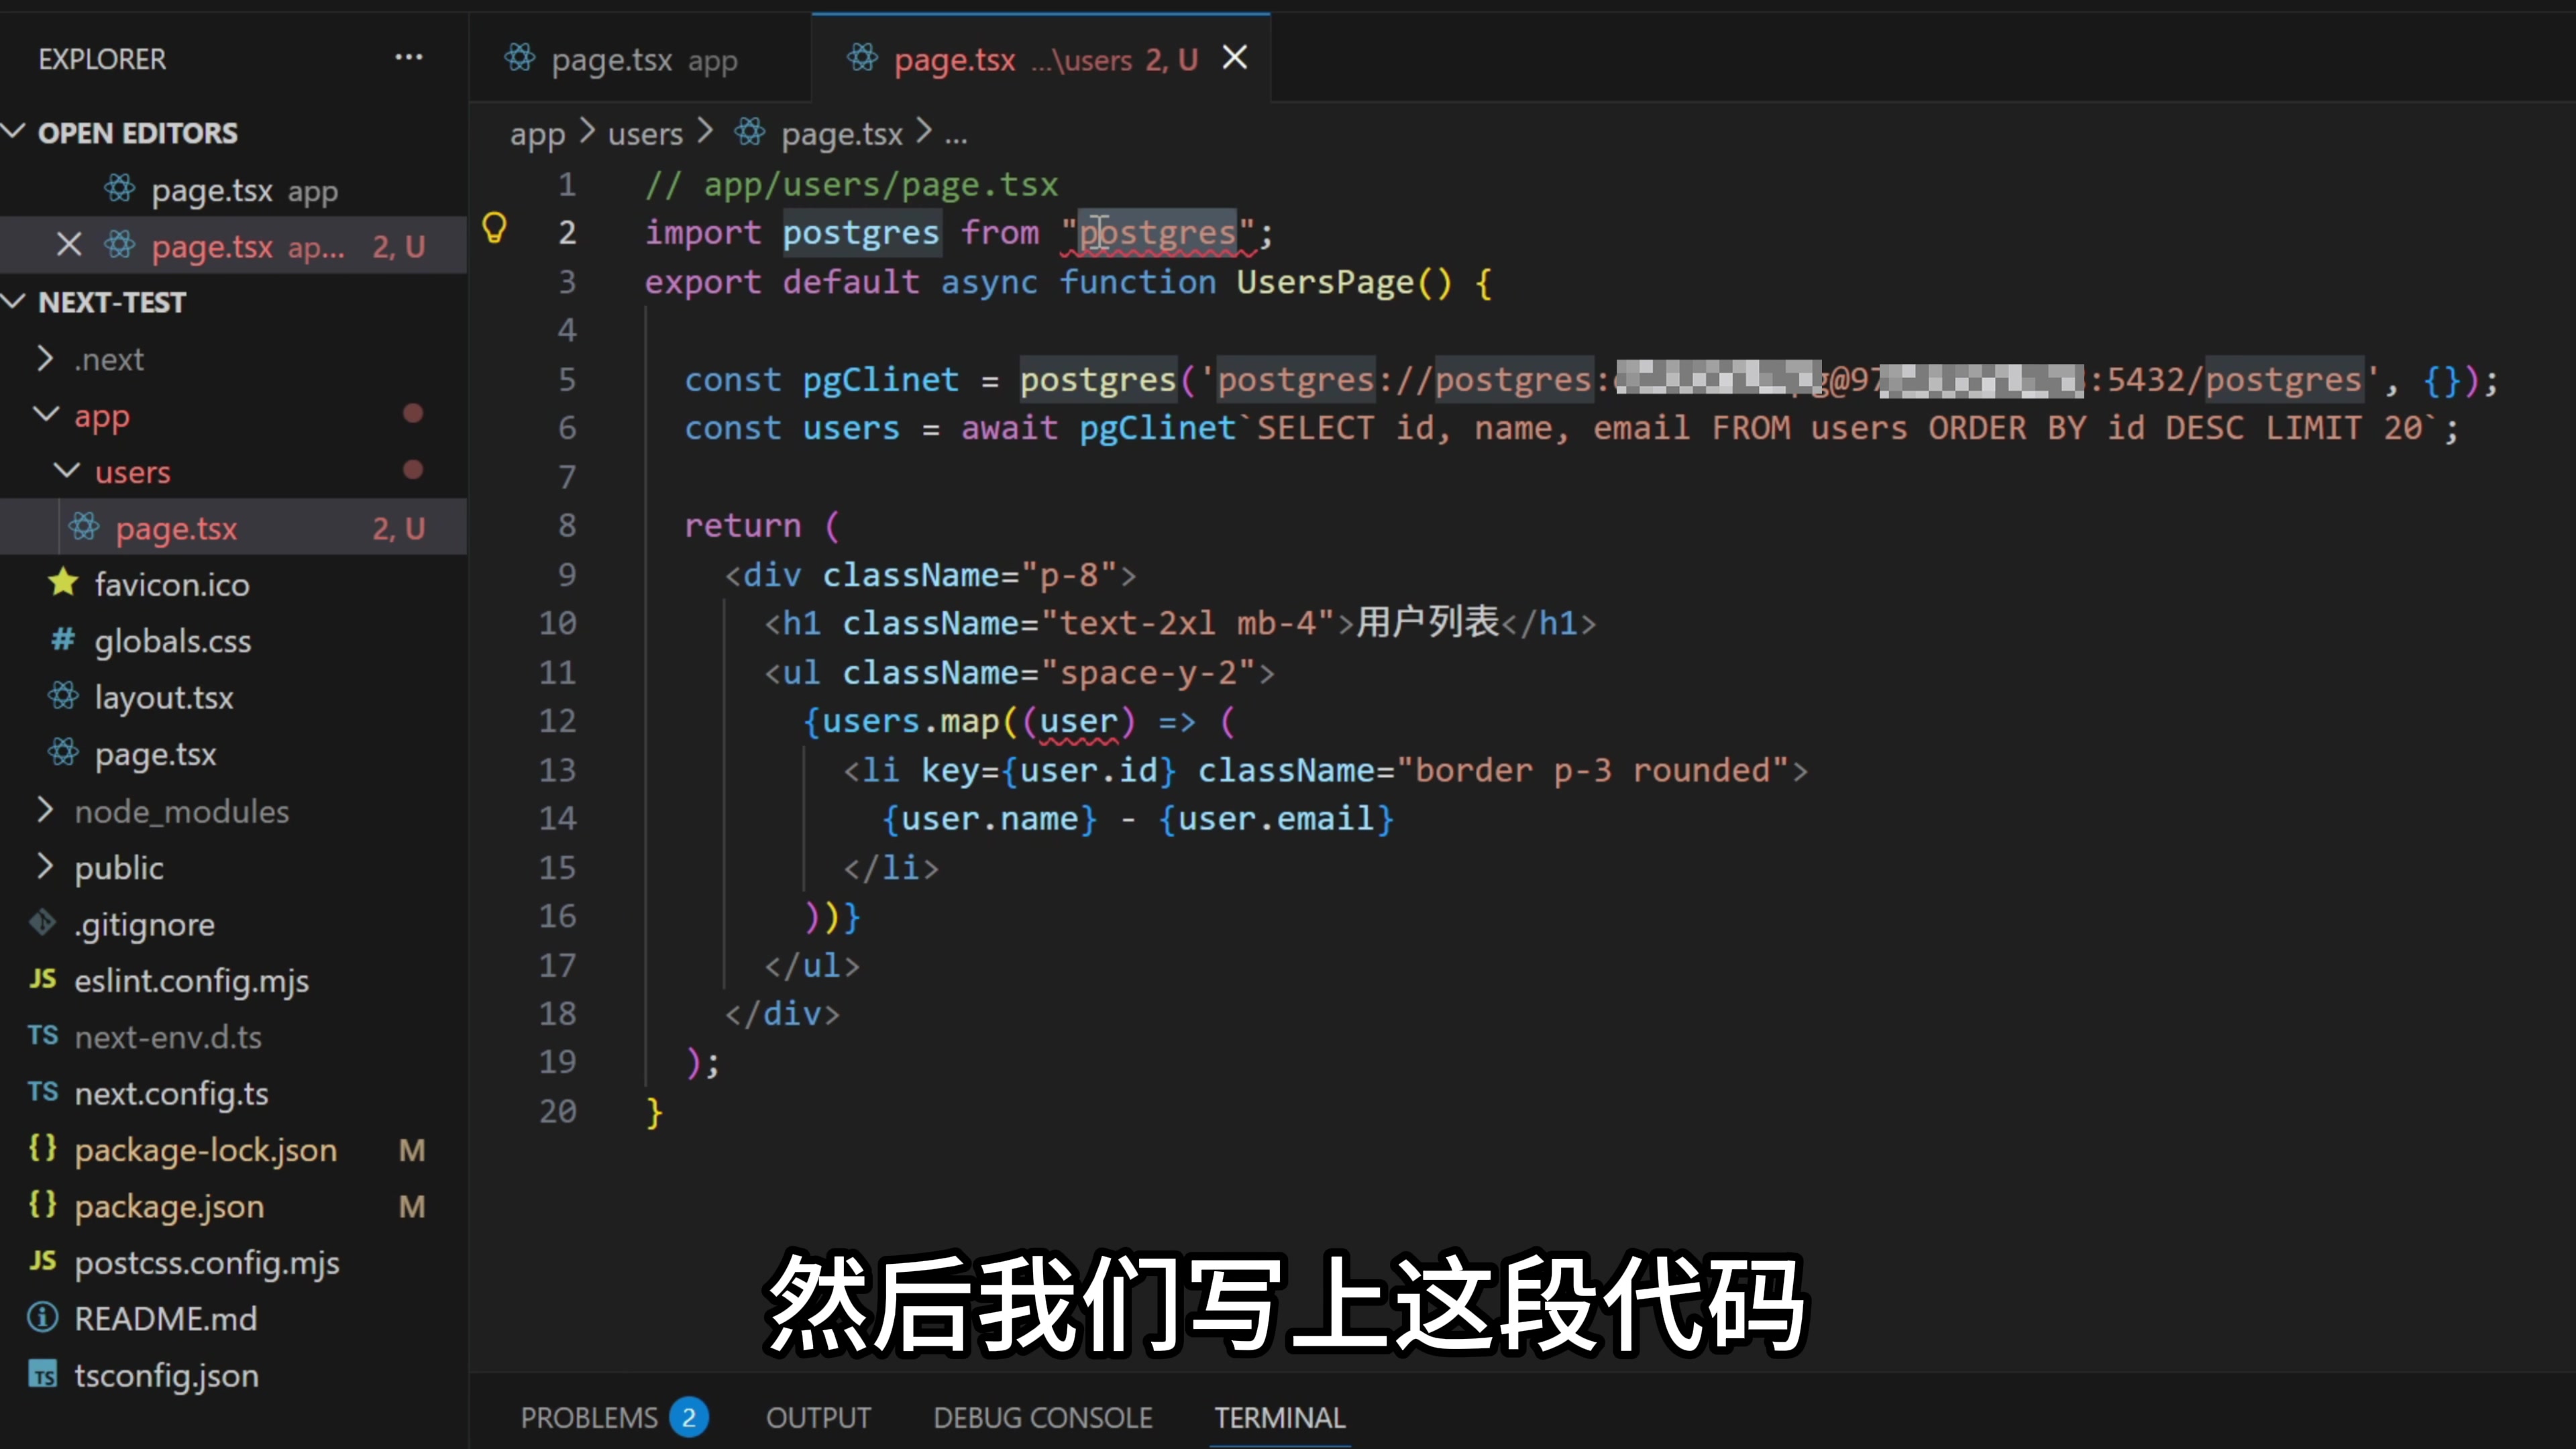Open the Problems panel tab
This screenshot has height=1449, width=2576.
pyautogui.click(x=589, y=1417)
